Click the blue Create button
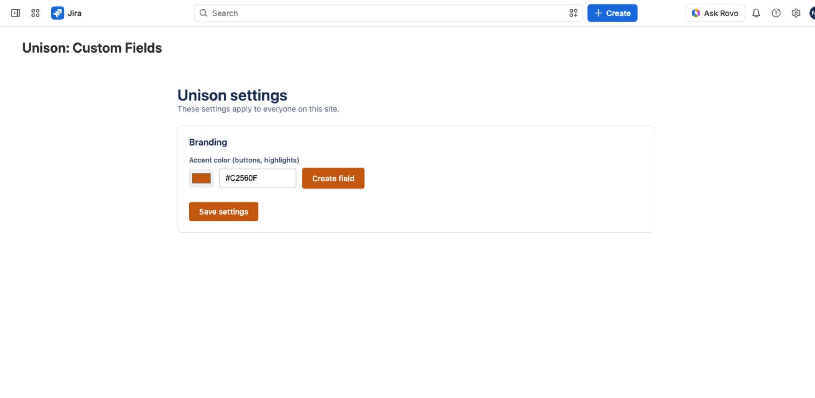The height and width of the screenshot is (398, 815). (x=612, y=13)
